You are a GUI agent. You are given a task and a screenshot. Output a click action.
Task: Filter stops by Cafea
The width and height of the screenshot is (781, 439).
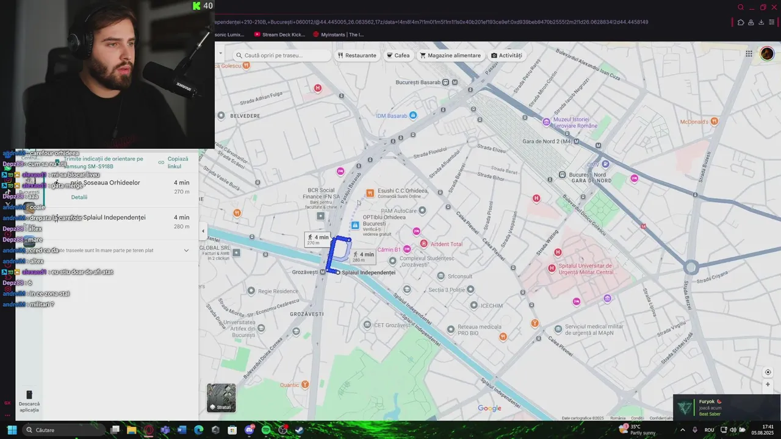tap(398, 55)
